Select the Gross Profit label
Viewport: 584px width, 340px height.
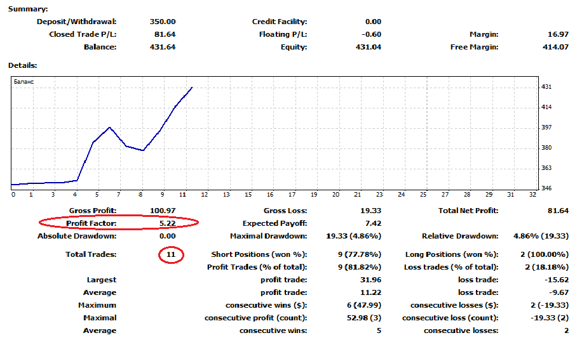coord(93,211)
